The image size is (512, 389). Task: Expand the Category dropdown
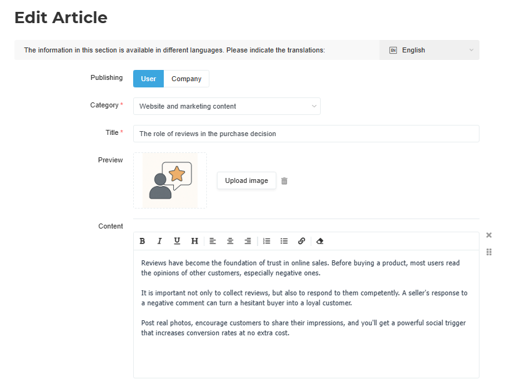tap(226, 106)
